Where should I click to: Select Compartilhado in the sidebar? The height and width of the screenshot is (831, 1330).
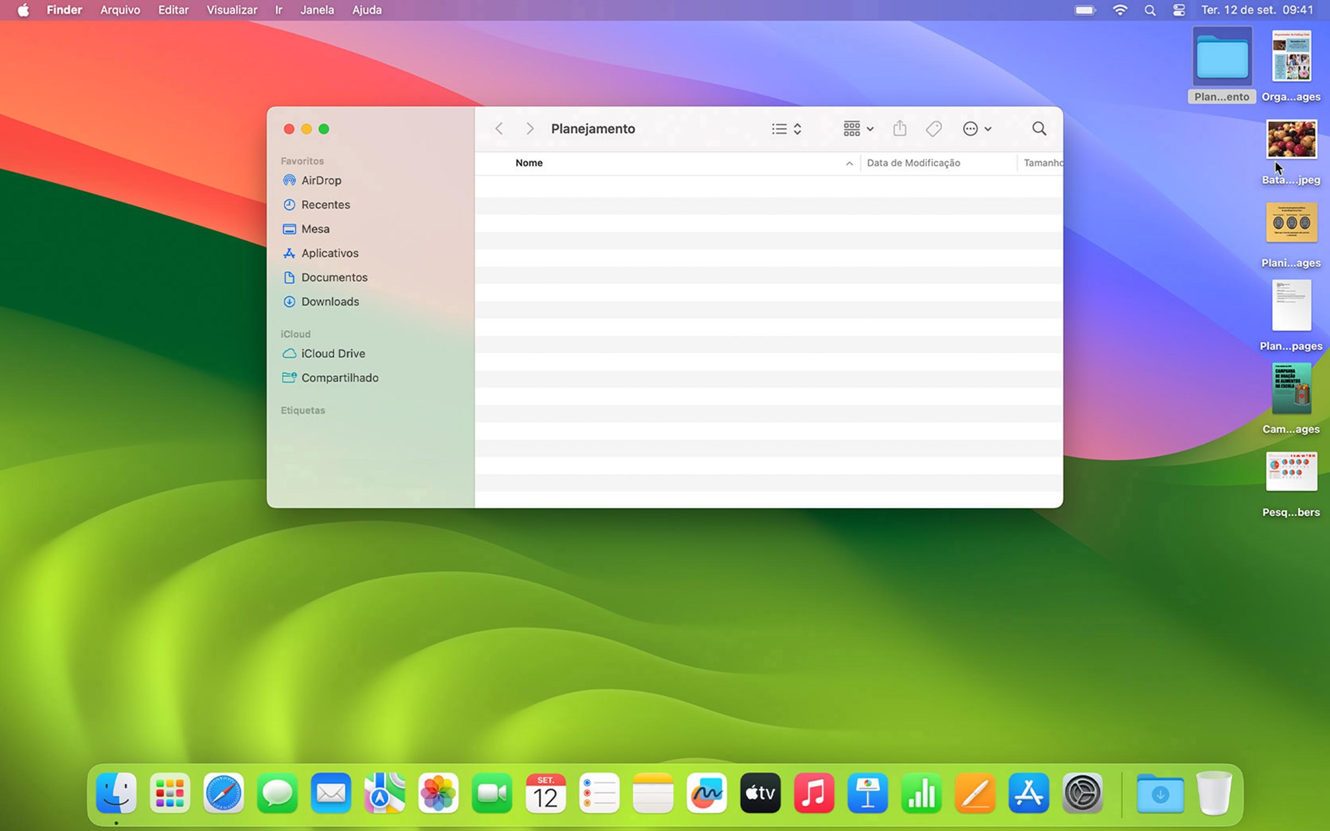[330, 378]
